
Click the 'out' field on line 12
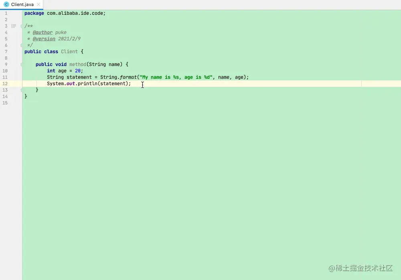pos(71,83)
